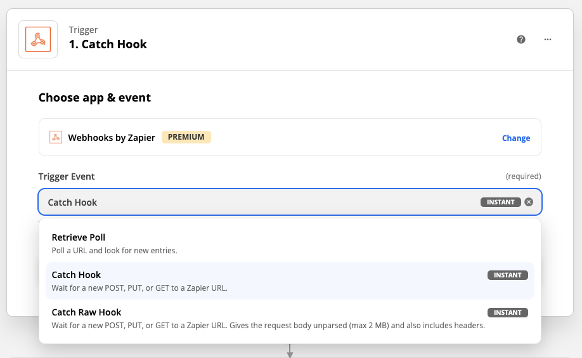Screen dimensions: 582x358
Task: Click the Change link for the app
Action: (x=516, y=138)
